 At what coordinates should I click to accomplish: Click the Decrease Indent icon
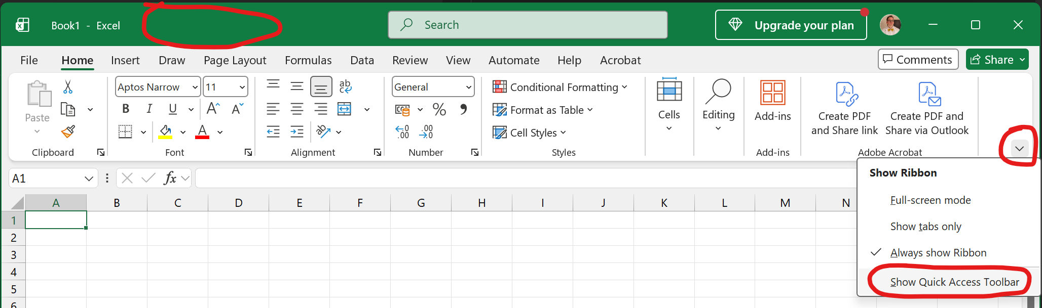(273, 132)
